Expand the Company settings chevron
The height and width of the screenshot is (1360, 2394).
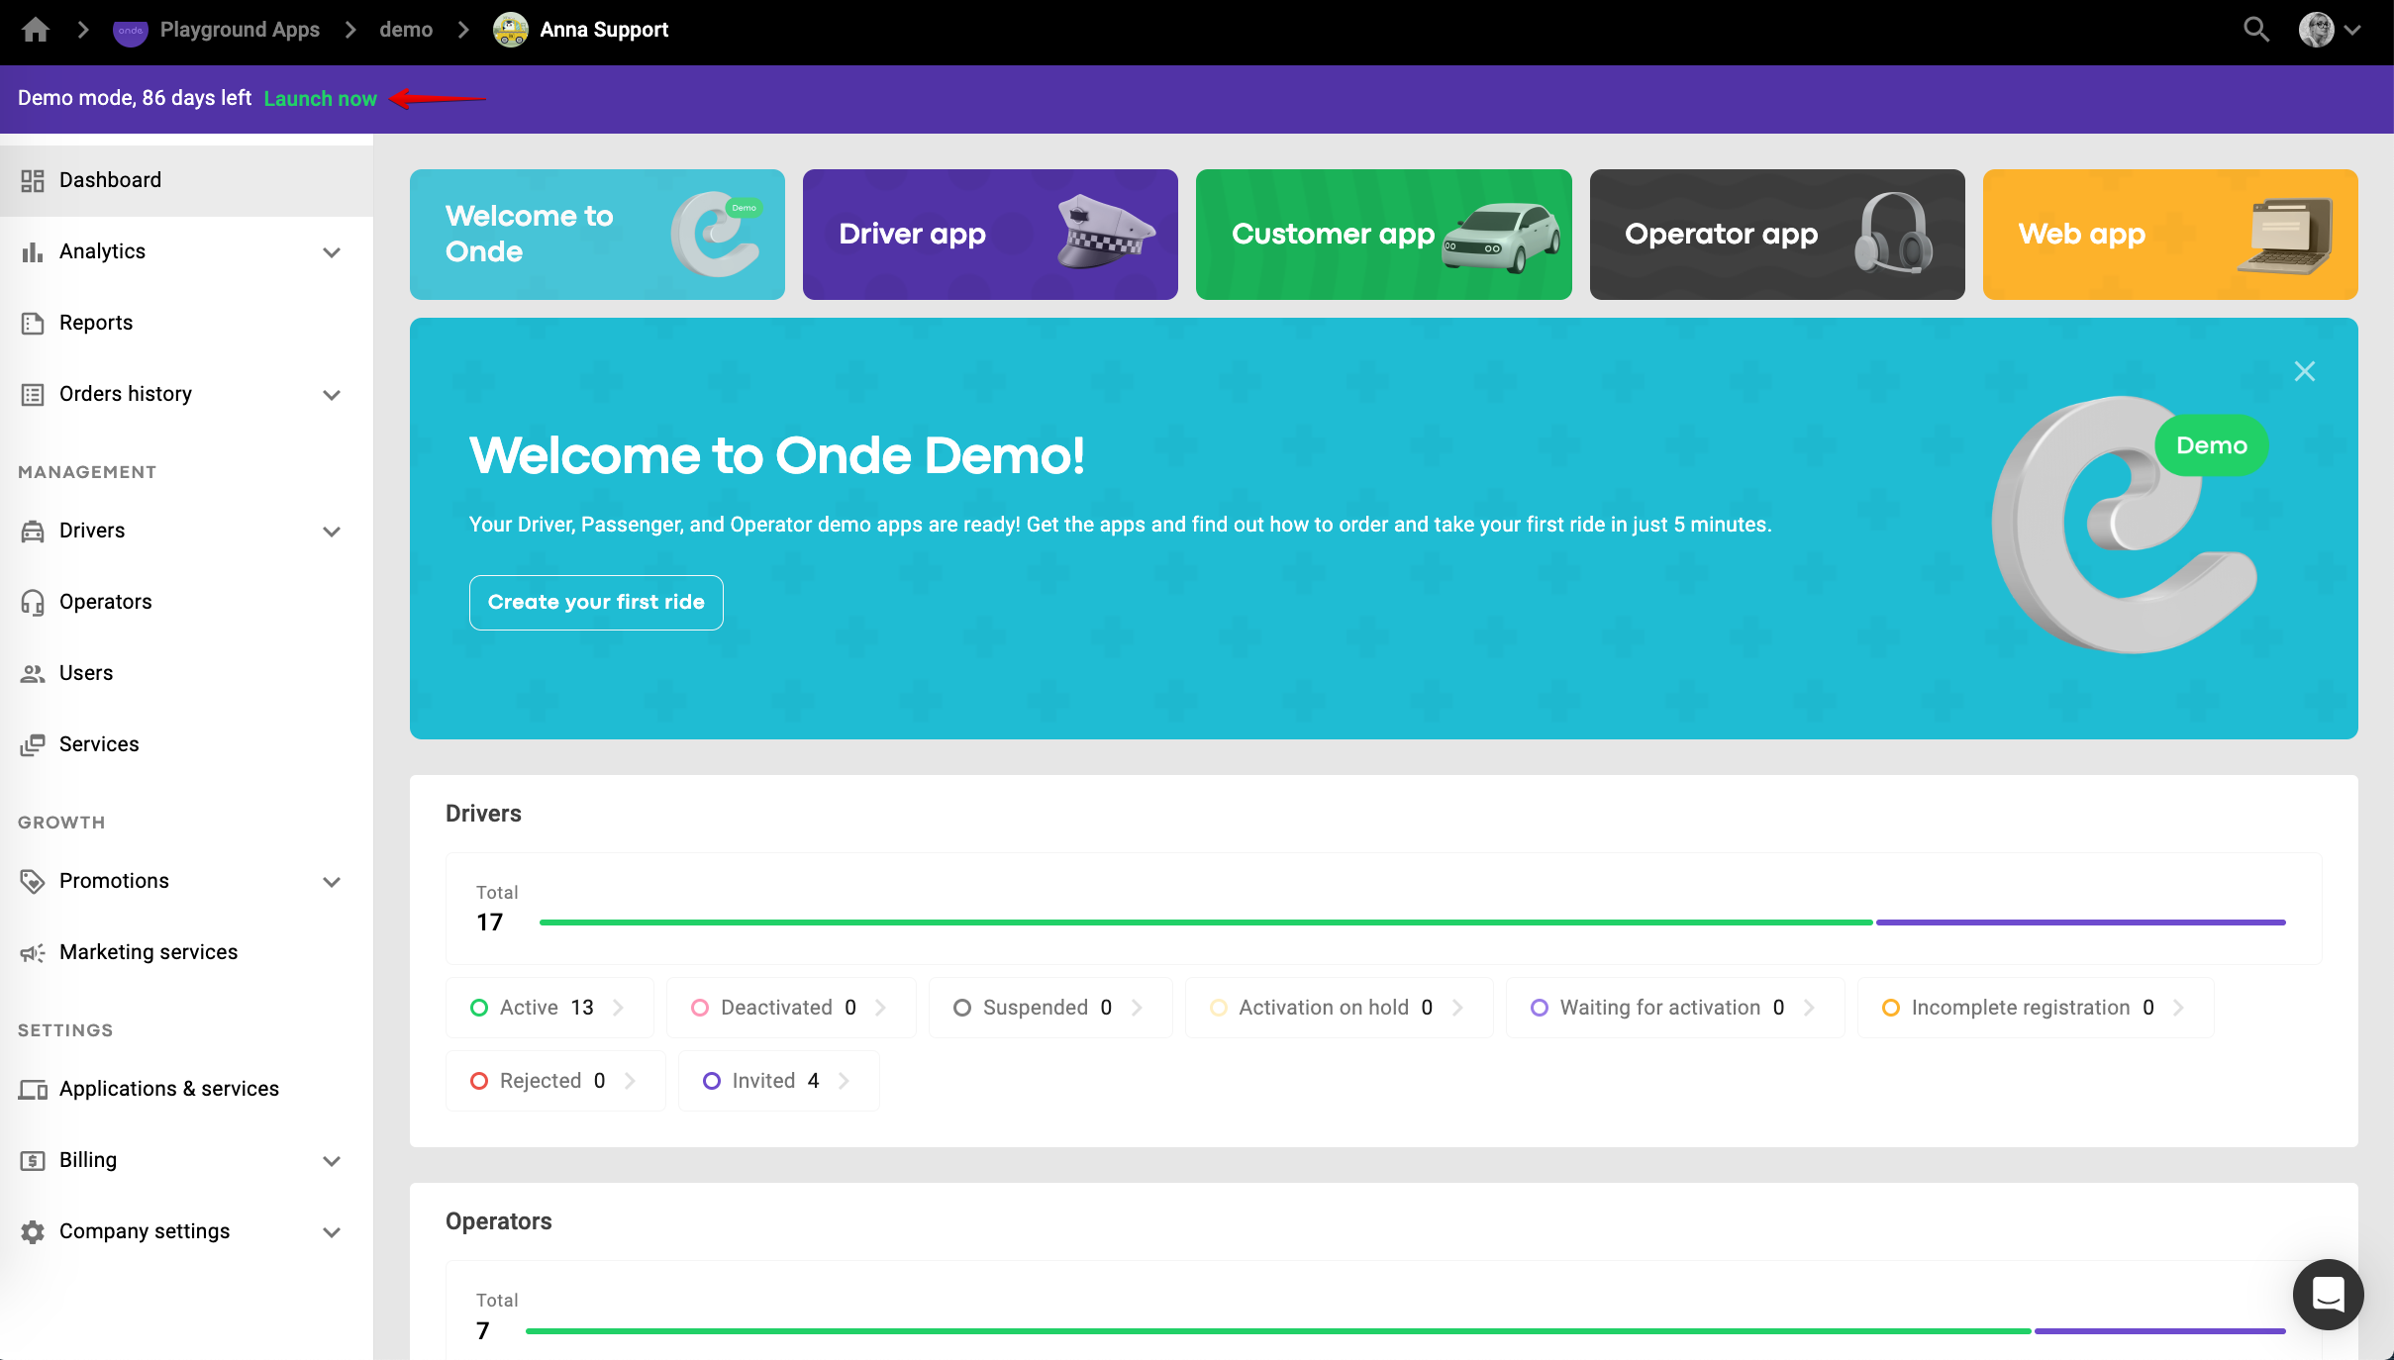click(332, 1231)
